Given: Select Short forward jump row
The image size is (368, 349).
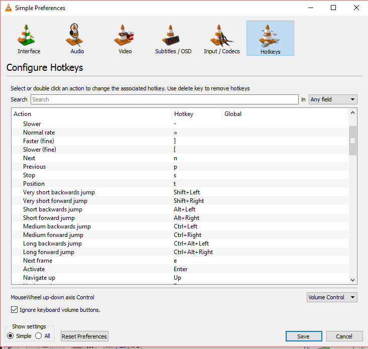Looking at the screenshot, I should (x=180, y=218).
